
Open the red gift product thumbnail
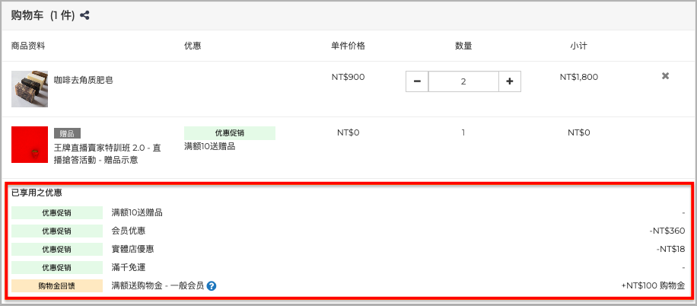coord(30,145)
